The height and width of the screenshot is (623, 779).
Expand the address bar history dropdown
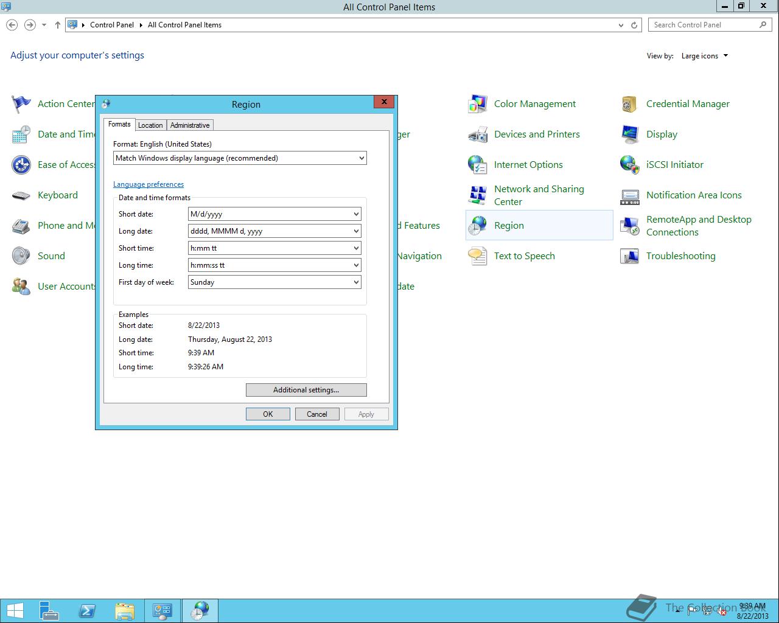point(621,25)
